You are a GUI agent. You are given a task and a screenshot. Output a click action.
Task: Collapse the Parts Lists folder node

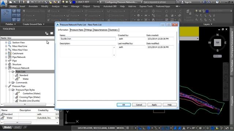pyautogui.click(x=10, y=72)
